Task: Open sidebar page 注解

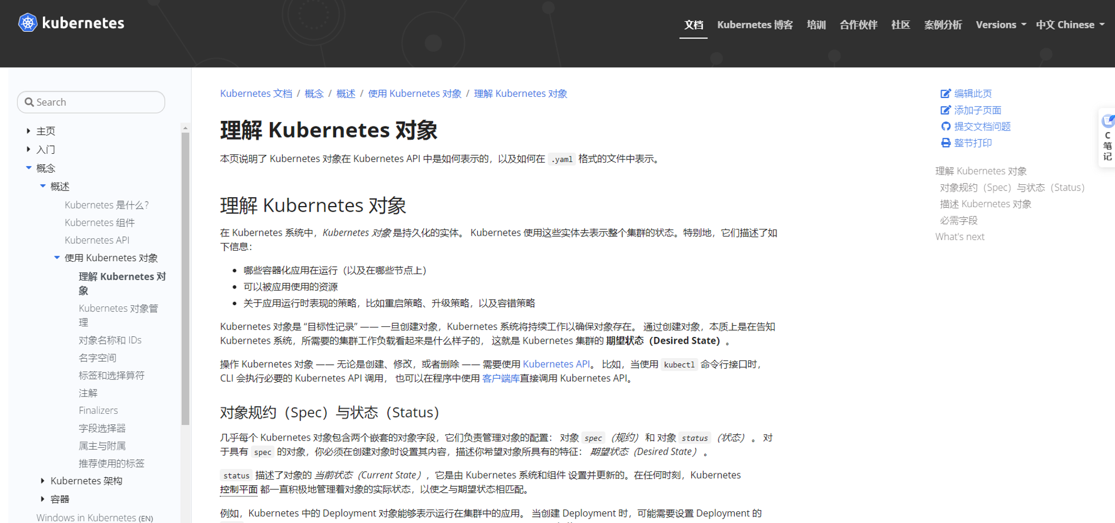Action: [88, 393]
